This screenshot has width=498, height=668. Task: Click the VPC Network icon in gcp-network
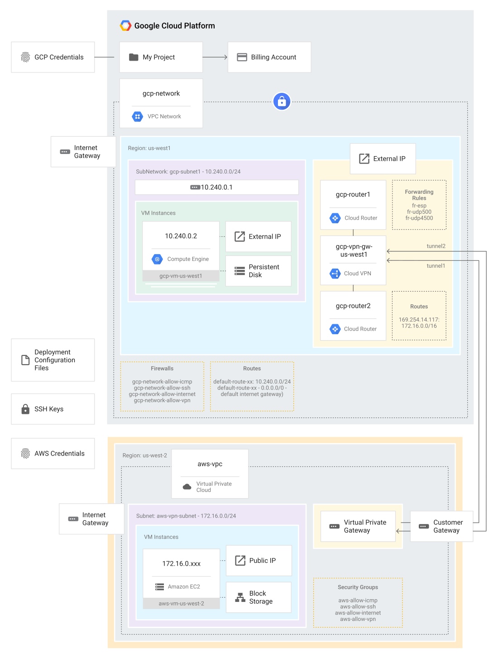click(137, 116)
